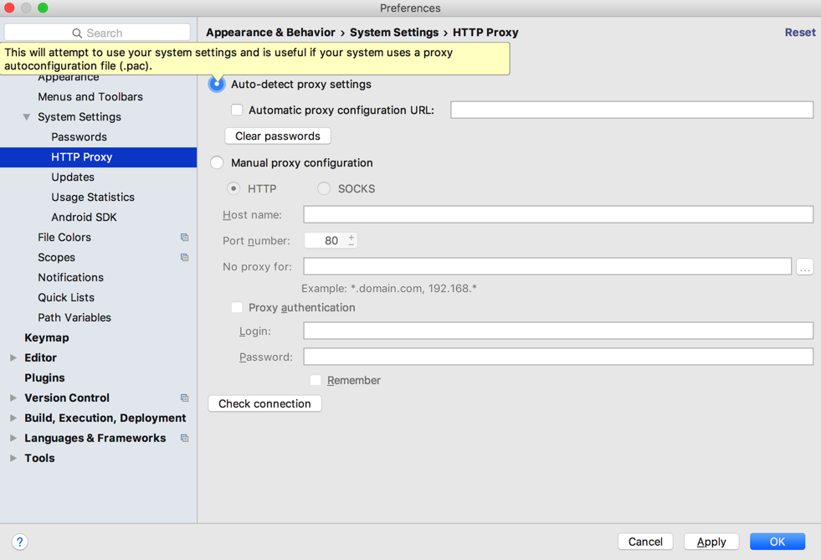Click project-level icon beside File Colors

click(185, 238)
